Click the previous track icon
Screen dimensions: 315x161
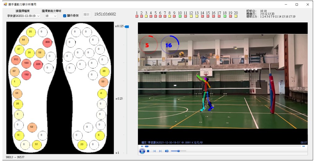tap(154, 151)
